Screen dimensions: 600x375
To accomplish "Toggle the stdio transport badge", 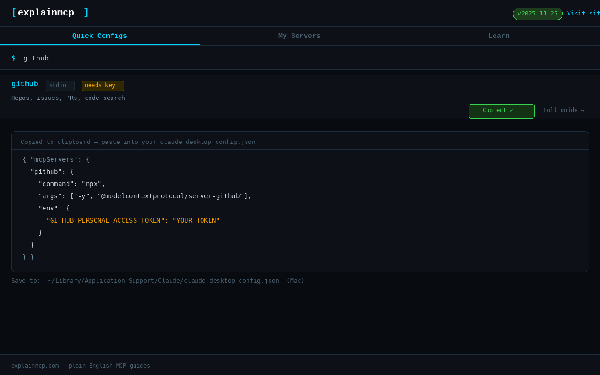I will tap(60, 85).
